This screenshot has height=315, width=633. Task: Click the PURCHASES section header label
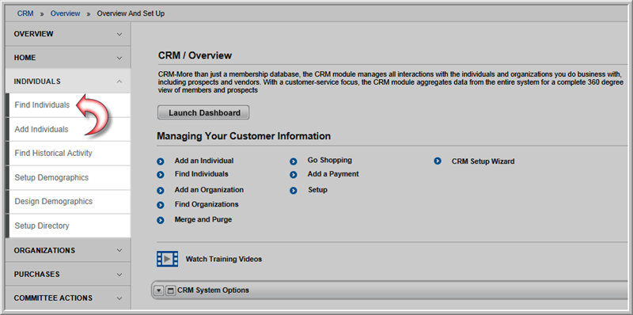(x=36, y=275)
